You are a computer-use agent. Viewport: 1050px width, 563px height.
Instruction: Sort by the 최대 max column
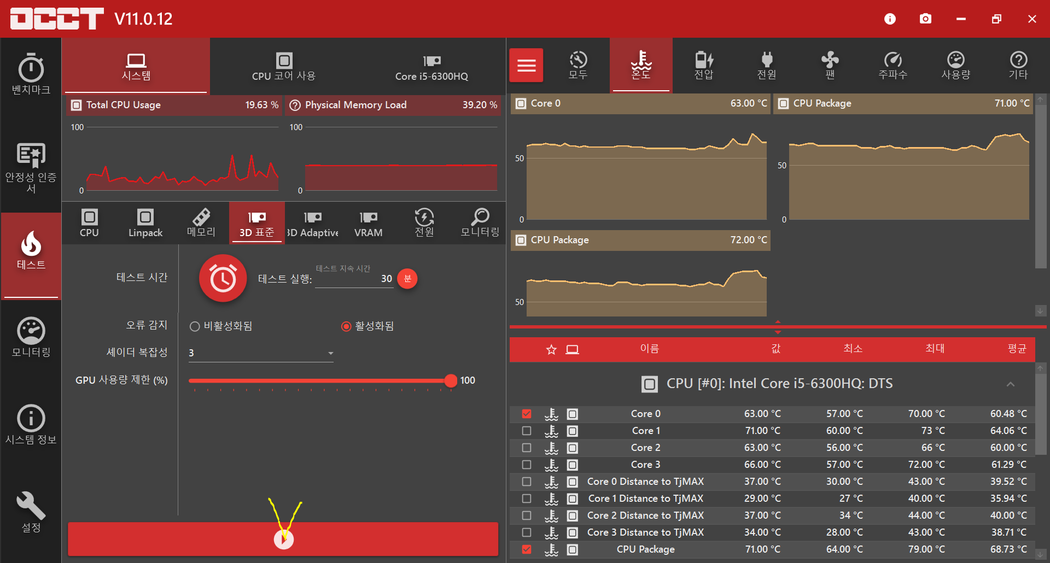coord(935,349)
